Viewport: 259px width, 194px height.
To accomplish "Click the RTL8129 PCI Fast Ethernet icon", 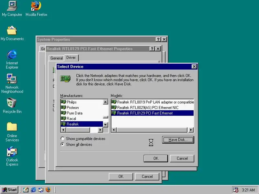I will 114,113.
